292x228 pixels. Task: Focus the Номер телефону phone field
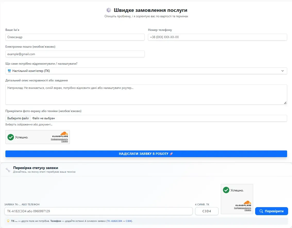tap(218, 37)
